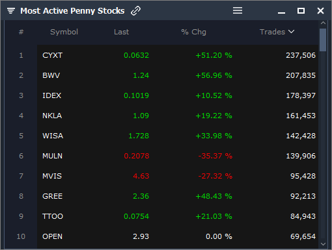332x250 pixels.
Task: Click trades count 139,906
Action: click(301, 156)
